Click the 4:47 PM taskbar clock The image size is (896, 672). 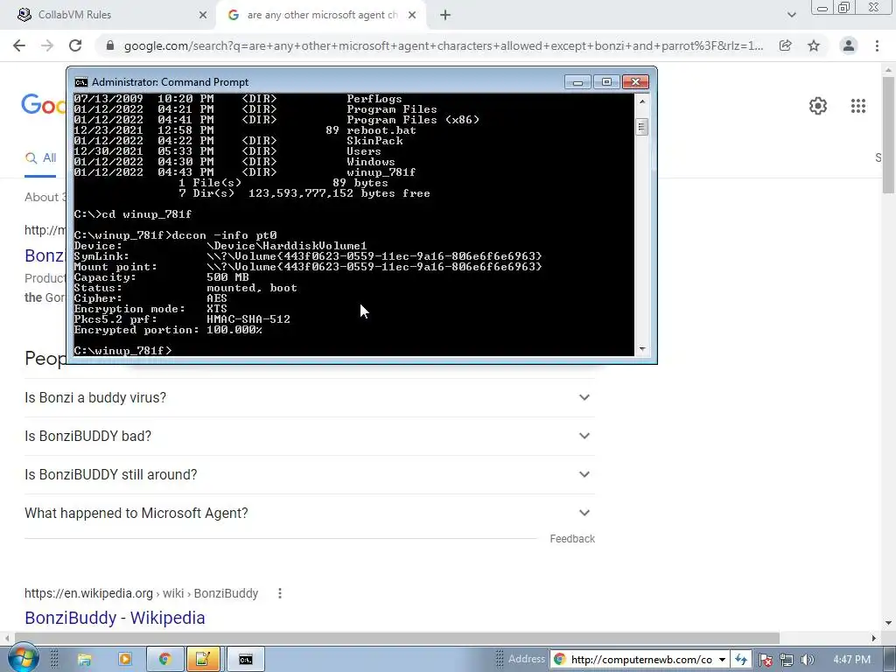pyautogui.click(x=851, y=660)
